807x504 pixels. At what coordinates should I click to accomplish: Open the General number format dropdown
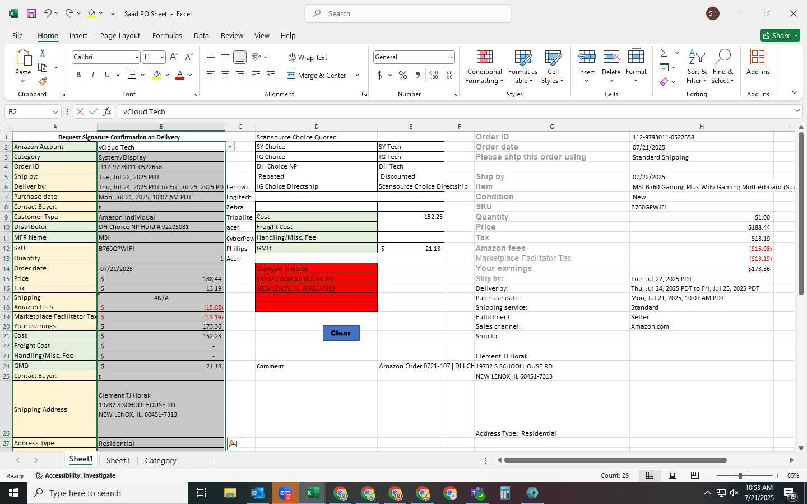[x=451, y=57]
